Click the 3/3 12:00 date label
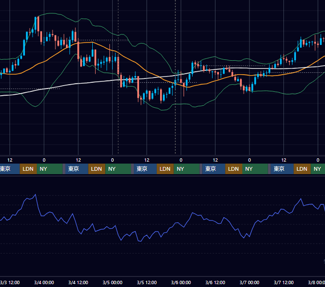This screenshot has height=287, width=325. pyautogui.click(x=10, y=282)
